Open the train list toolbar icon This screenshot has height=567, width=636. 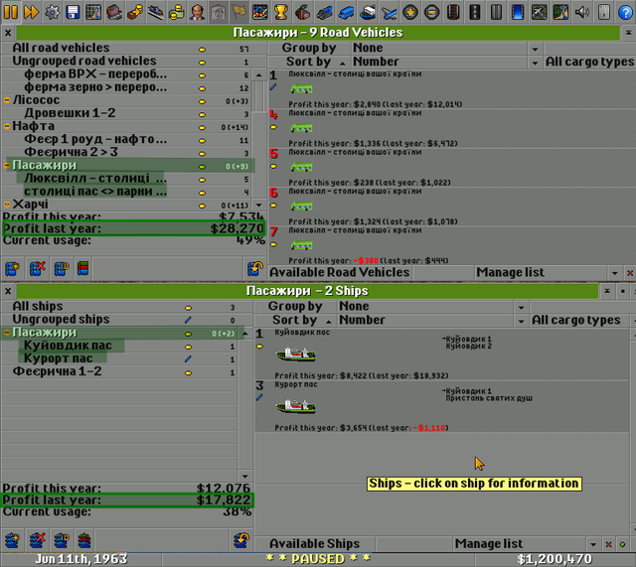pyautogui.click(x=325, y=11)
